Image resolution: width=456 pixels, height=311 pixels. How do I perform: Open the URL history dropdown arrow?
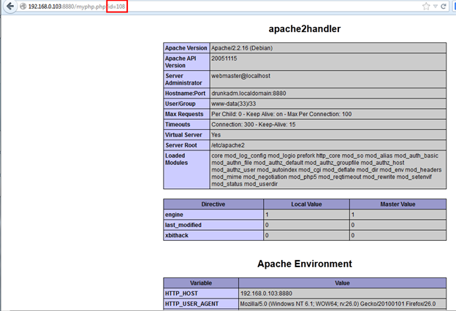tap(435, 6)
